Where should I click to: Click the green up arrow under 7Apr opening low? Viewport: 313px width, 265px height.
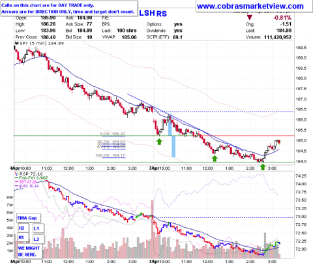160,142
